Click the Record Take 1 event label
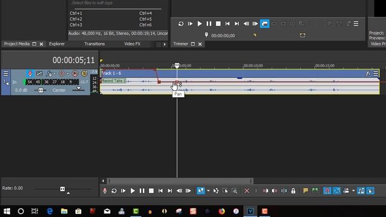 click(x=114, y=81)
